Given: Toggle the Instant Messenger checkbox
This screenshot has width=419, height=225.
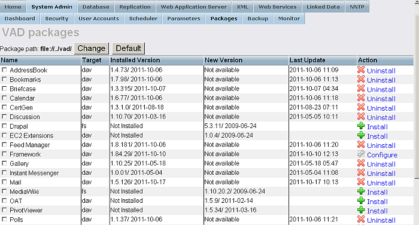Looking at the screenshot, I should pos(4,172).
